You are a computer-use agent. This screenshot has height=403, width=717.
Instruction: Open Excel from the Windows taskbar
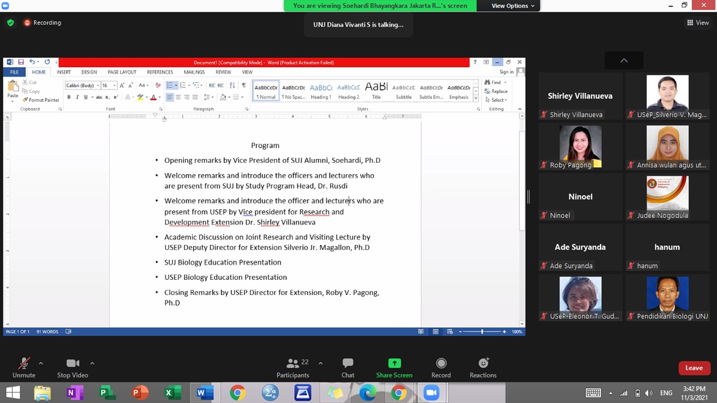pyautogui.click(x=172, y=393)
